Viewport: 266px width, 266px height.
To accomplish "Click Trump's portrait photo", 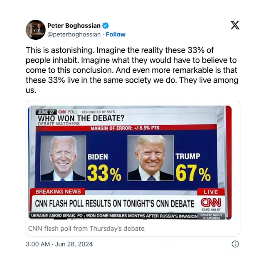I will coord(150,158).
